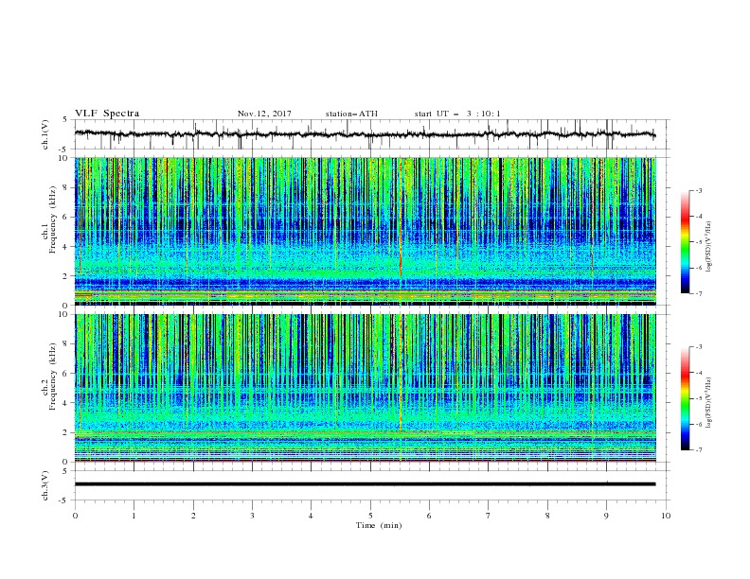Image resolution: width=750 pixels, height=579 pixels.
Task: Click time axis tick label "5"
Action: click(370, 516)
